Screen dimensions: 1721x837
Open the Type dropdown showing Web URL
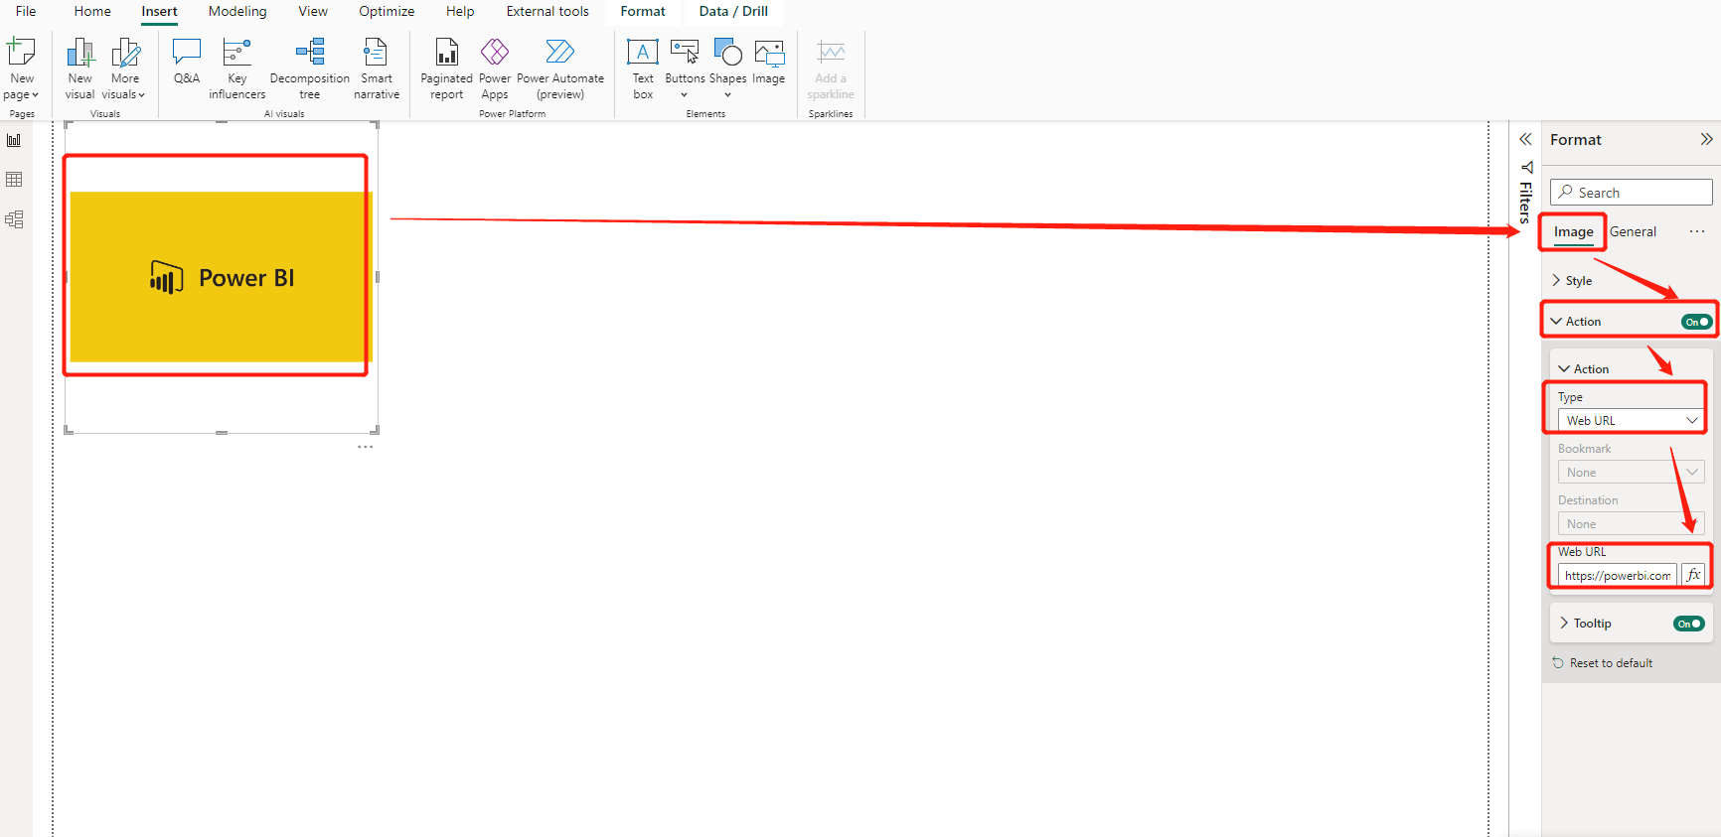[1632, 420]
